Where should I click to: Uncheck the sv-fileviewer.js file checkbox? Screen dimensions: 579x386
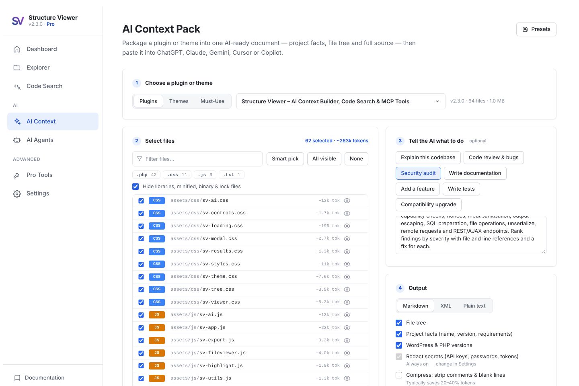point(141,353)
